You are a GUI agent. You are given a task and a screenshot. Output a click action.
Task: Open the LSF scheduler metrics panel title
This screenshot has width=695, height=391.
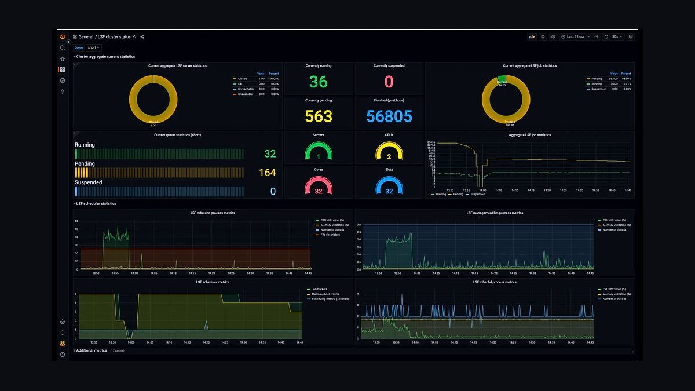click(213, 282)
